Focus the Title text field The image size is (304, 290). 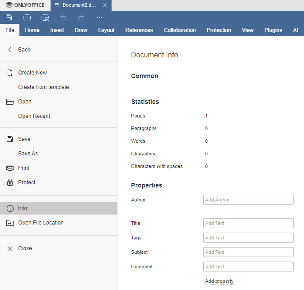248,223
